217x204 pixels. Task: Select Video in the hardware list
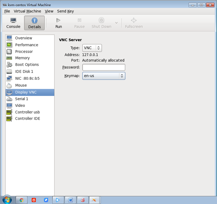tap(30, 105)
